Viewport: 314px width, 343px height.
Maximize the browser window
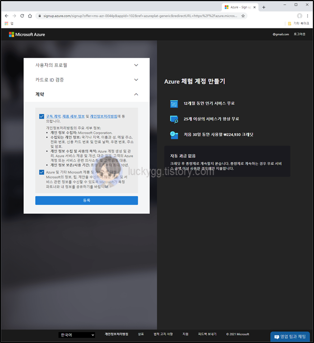point(296,5)
